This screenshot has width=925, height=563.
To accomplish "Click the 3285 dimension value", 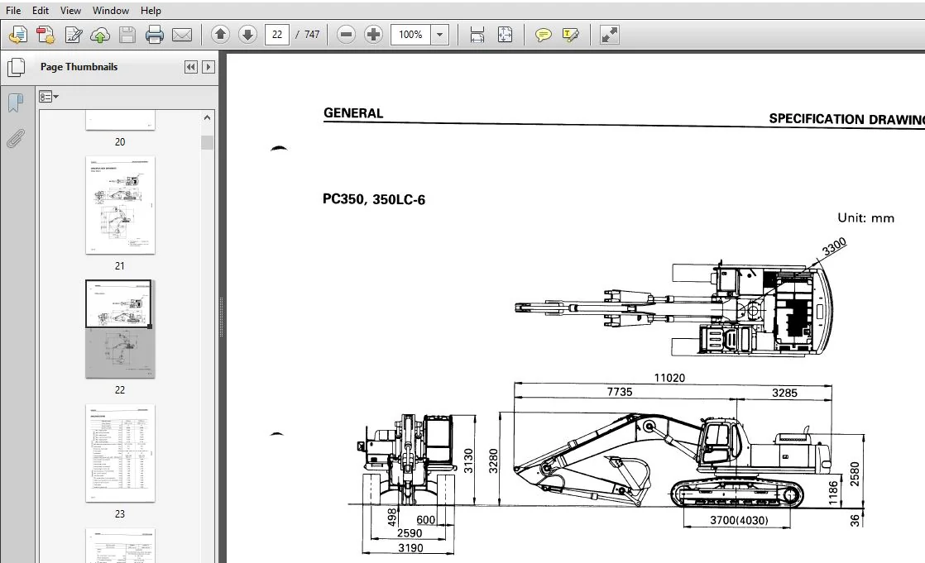I will [784, 394].
